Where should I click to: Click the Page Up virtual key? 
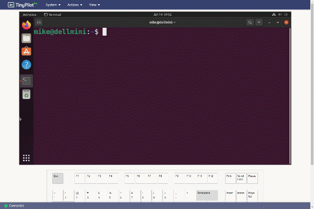[252, 195]
